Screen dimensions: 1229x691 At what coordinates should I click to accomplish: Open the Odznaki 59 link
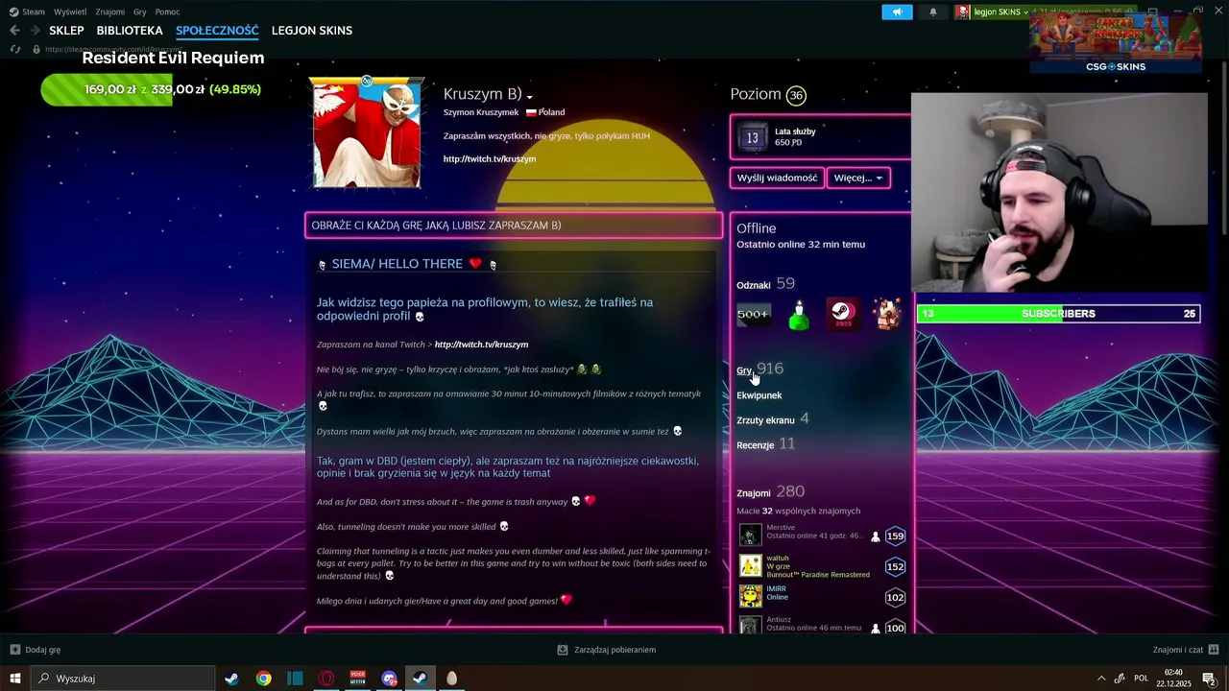click(765, 284)
